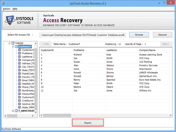Click the State field icon in tree
Viewport: 176px width, 132px height.
click(x=20, y=70)
